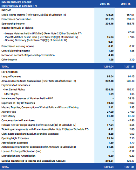Click Surplus Transferred to Income and Expenditure Account

point(33,161)
